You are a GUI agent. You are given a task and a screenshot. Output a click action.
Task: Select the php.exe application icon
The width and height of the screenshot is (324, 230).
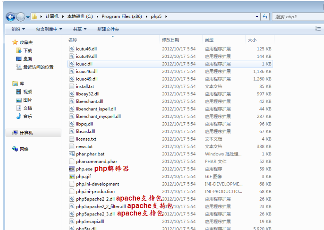(72, 169)
